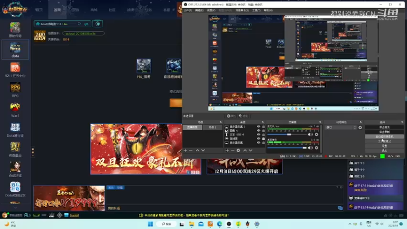The image size is (407, 229).
Task: Pop out the scenes dock via header icon
Action: point(221,122)
